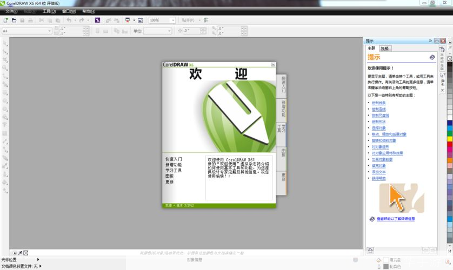The image size is (453, 270).
Task: Open the File (文件) menu
Action: (11, 11)
